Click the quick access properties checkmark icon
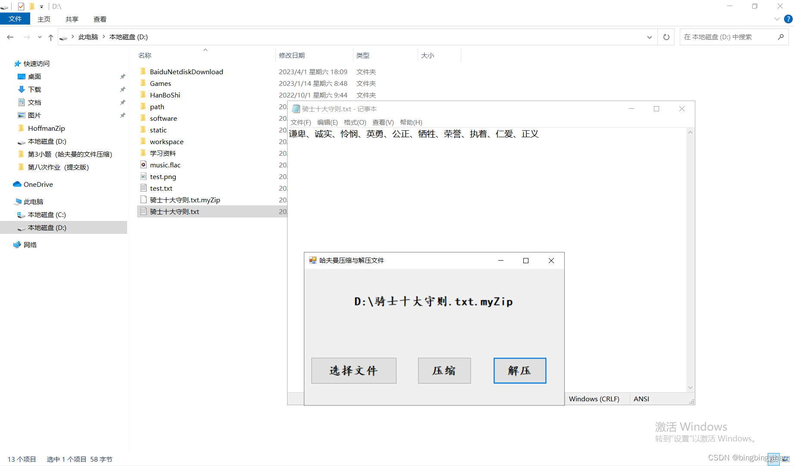Image resolution: width=794 pixels, height=466 pixels. 21,6
